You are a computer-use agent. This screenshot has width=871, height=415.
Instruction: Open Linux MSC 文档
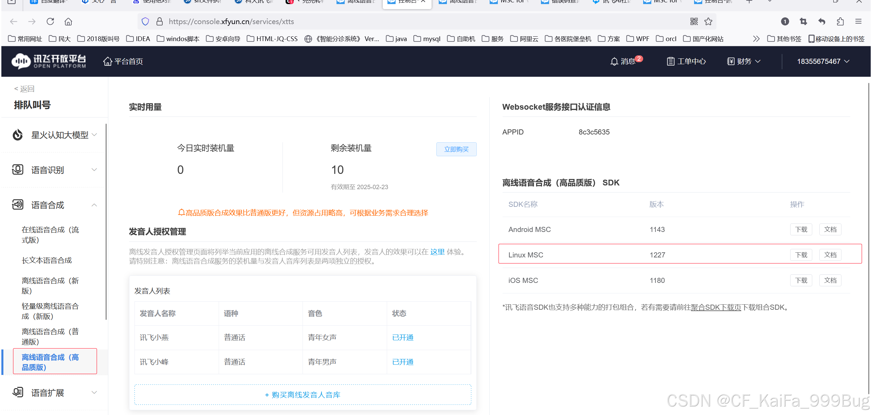830,255
